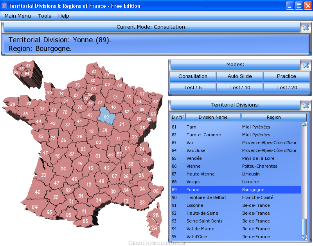Select Var in divisions list
This screenshot has height=246, width=313.
pyautogui.click(x=236, y=143)
